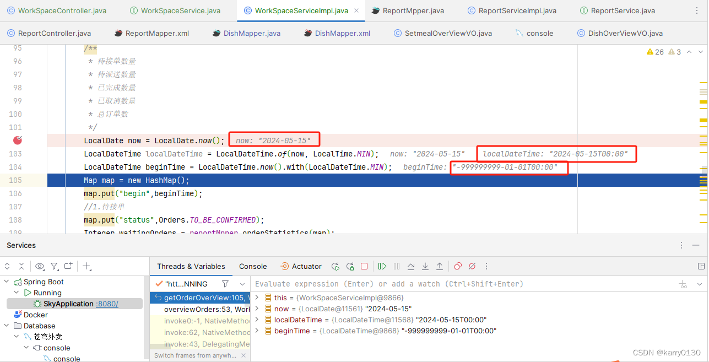Open more debugger actions menu
The image size is (709, 362).
coord(486,266)
